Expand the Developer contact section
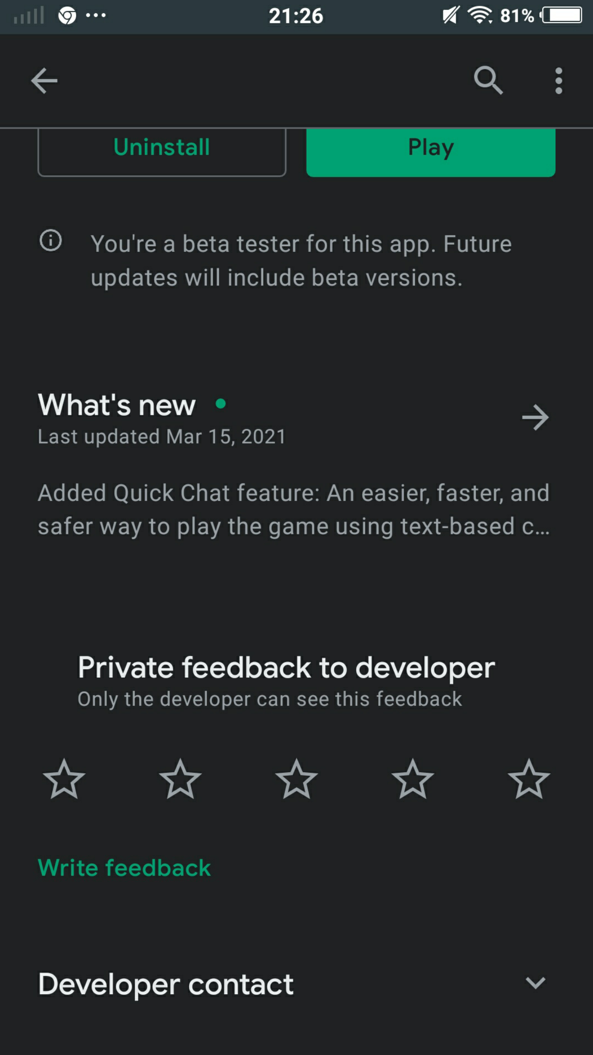 click(536, 983)
